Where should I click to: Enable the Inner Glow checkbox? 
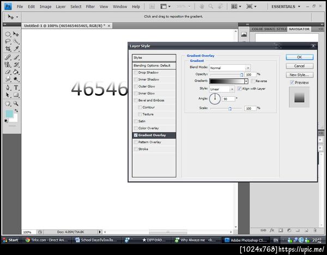point(136,94)
